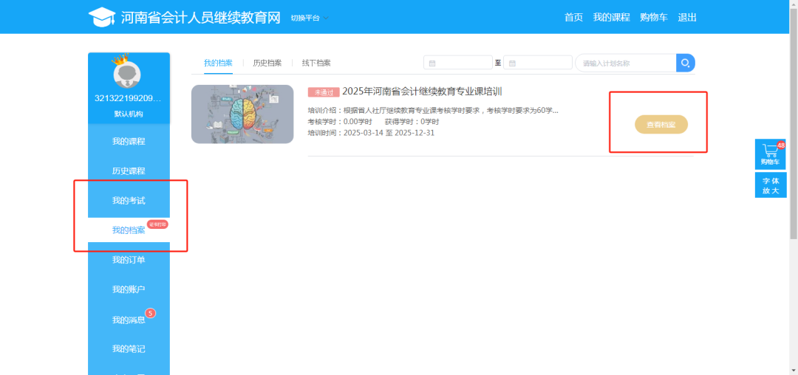Viewport: 798px width, 375px height.
Task: Click the graduation cap site logo
Action: tap(100, 17)
